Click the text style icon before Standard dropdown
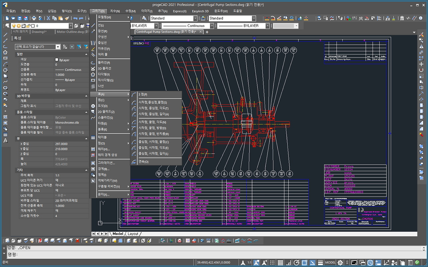The height and width of the screenshot is (267, 428). (x=144, y=18)
